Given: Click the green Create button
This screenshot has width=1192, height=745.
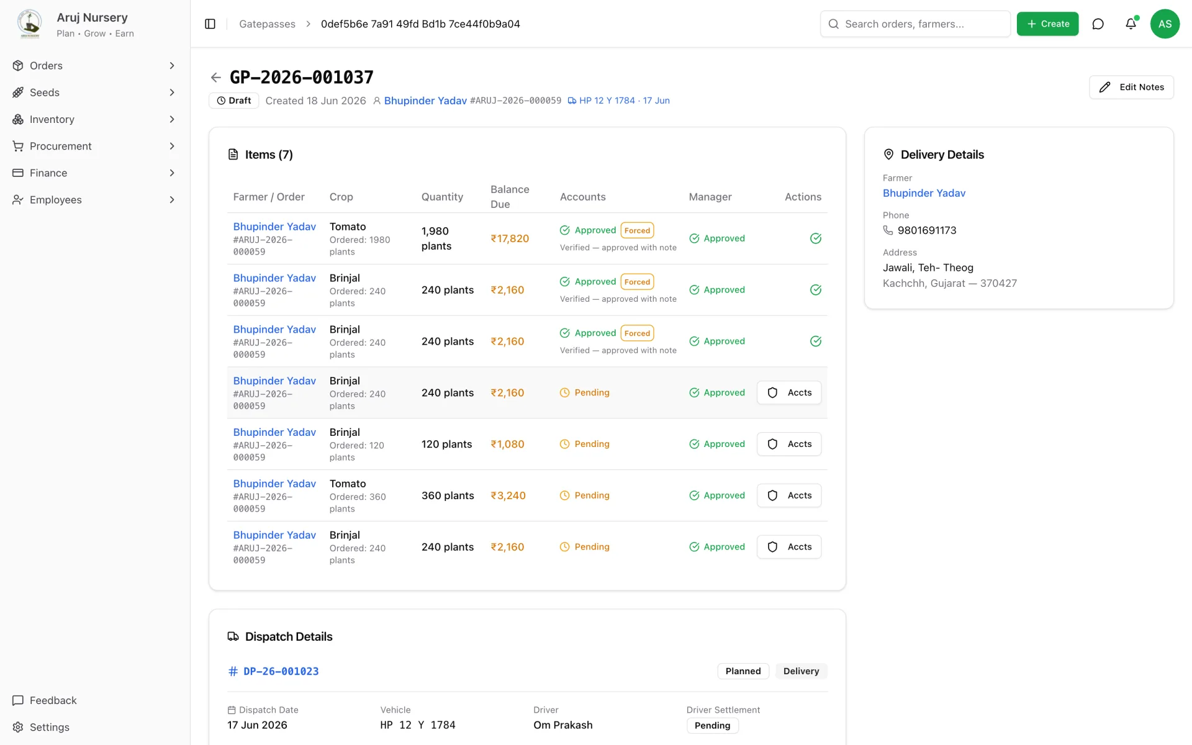Looking at the screenshot, I should tap(1047, 24).
